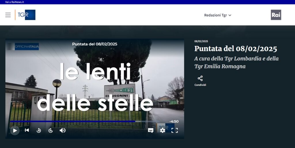Enter fullscreen mode
The width and height of the screenshot is (295, 148).
coord(175,131)
